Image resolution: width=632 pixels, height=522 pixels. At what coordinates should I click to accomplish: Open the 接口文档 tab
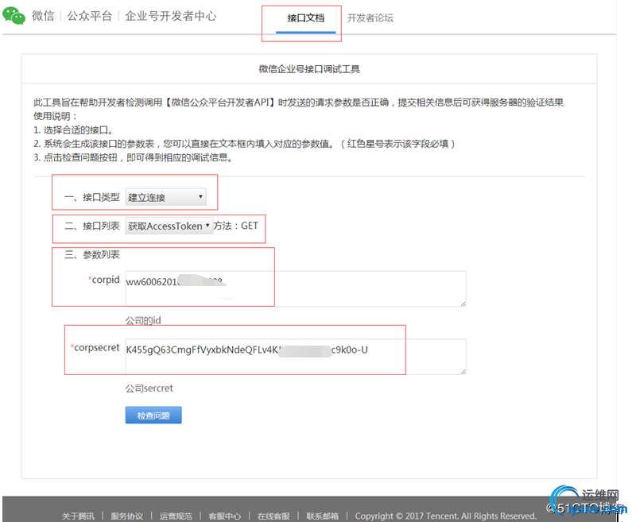[x=305, y=18]
